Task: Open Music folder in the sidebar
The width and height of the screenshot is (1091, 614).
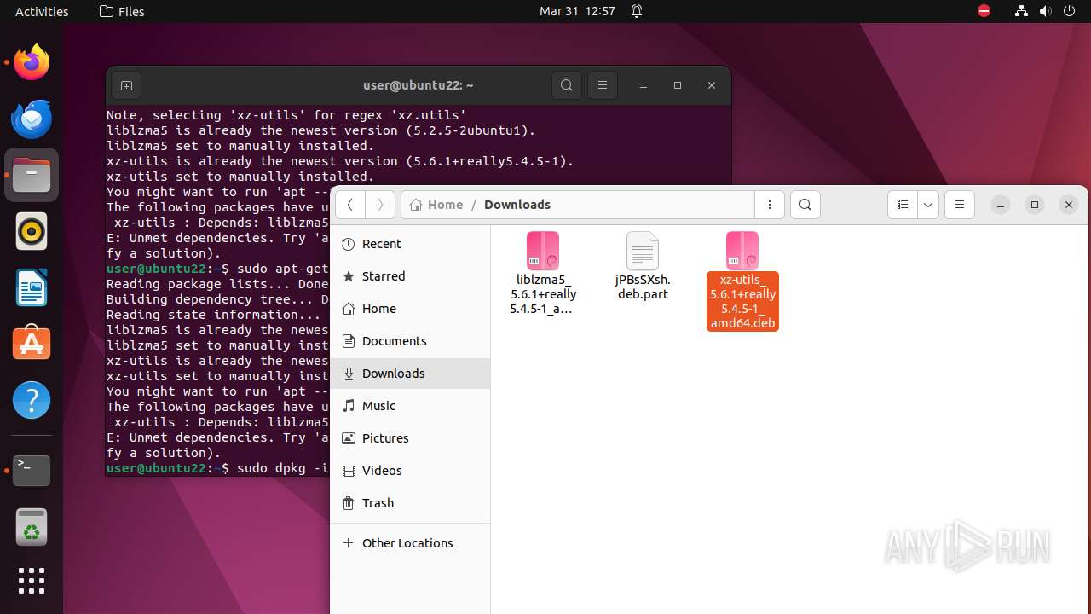Action: pos(410,406)
